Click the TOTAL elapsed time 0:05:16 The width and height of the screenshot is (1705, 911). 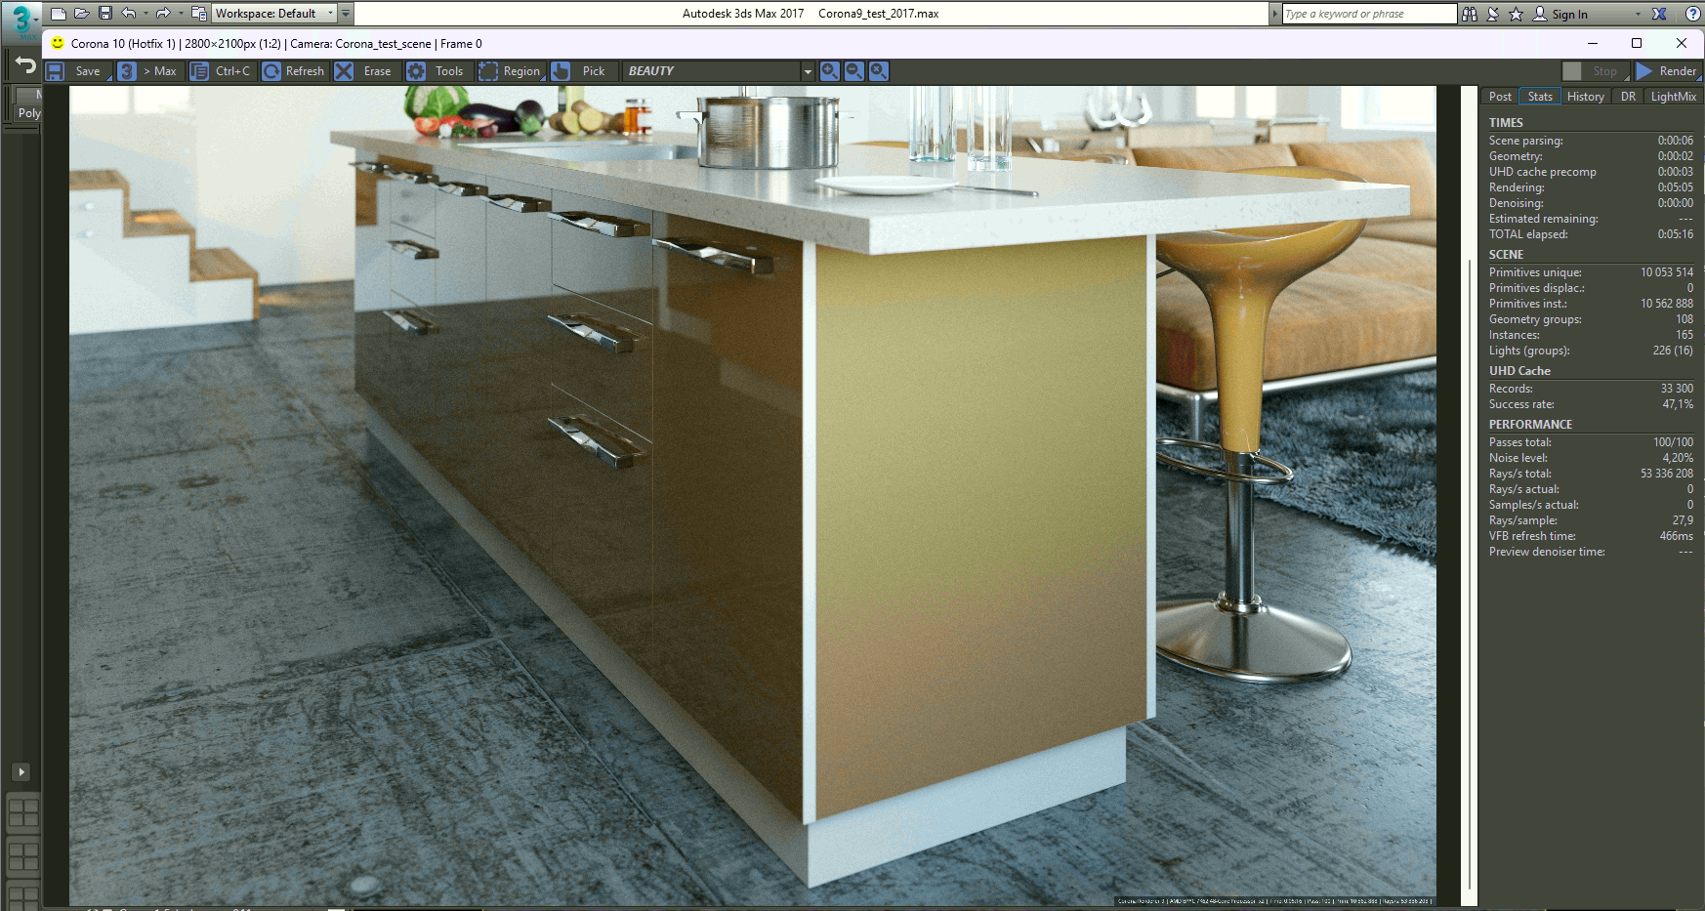pos(1676,234)
